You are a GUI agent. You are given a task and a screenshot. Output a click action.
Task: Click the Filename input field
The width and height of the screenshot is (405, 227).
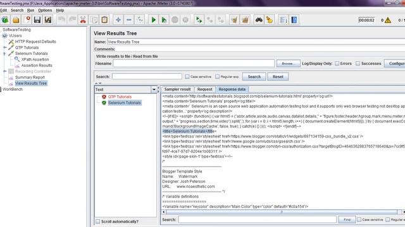(x=194, y=63)
